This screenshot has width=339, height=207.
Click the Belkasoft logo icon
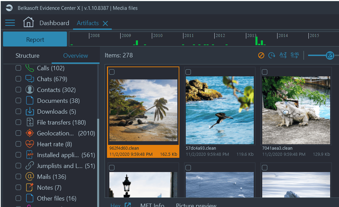pyautogui.click(x=9, y=8)
